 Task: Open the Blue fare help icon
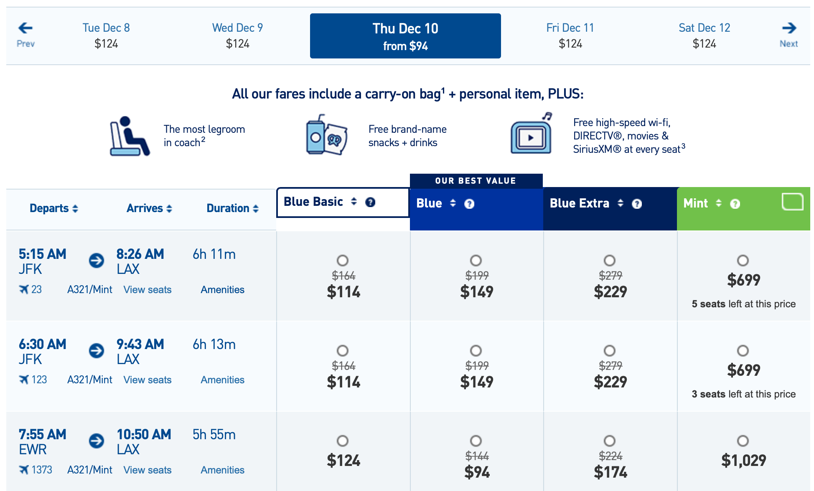(470, 204)
